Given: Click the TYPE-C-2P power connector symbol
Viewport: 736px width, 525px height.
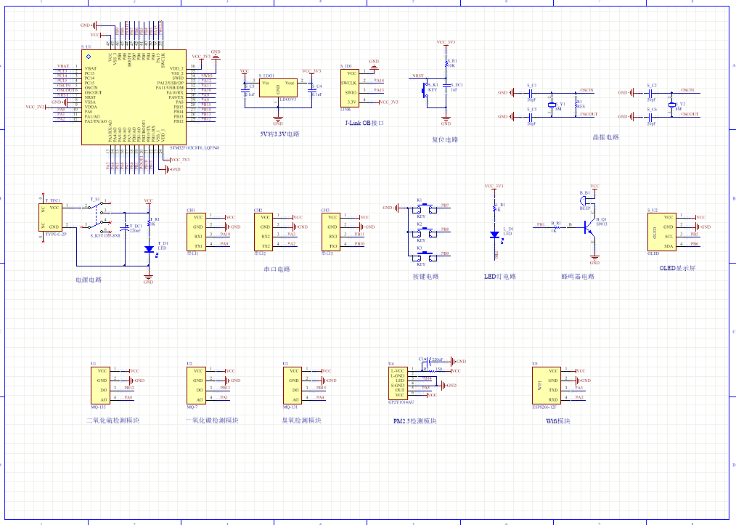Looking at the screenshot, I should coord(53,217).
